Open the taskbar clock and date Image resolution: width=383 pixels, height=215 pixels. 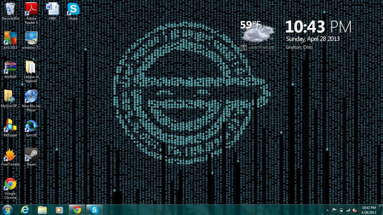click(368, 210)
